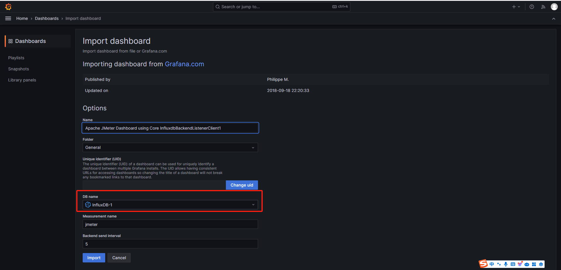Click the plus add-new icon in top bar
Image resolution: width=561 pixels, height=270 pixels.
tap(514, 7)
